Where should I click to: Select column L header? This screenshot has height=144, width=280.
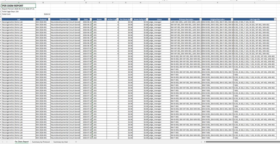click(x=255, y=2)
